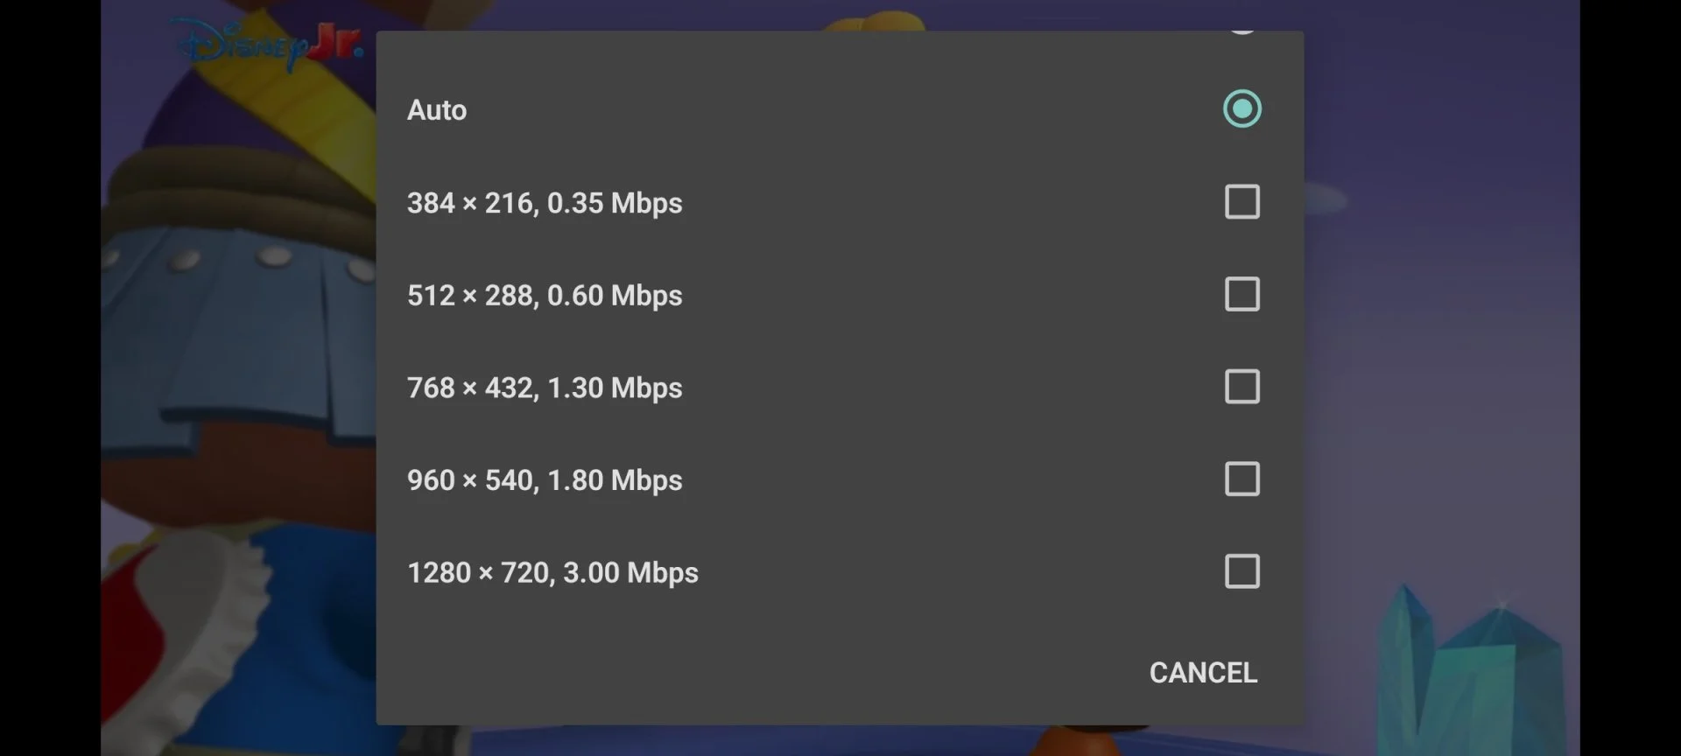
Task: Tap the Disney Jr. logo watermark
Action: [270, 42]
